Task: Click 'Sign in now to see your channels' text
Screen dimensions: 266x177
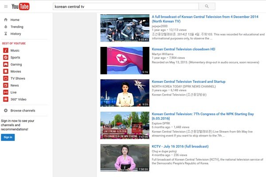Action: (18, 125)
